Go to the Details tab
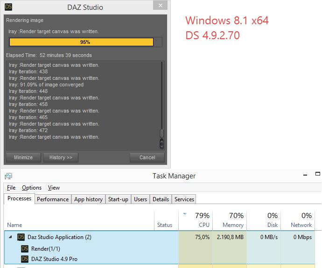Image resolution: width=322 pixels, height=268 pixels. point(161,199)
